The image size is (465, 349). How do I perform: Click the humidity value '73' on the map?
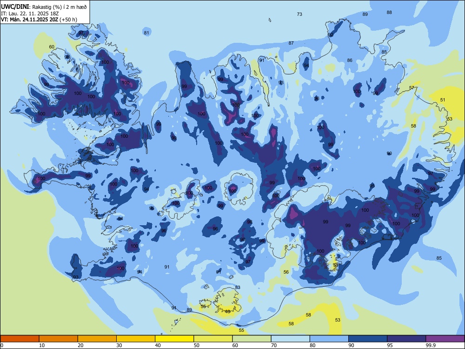299,14
